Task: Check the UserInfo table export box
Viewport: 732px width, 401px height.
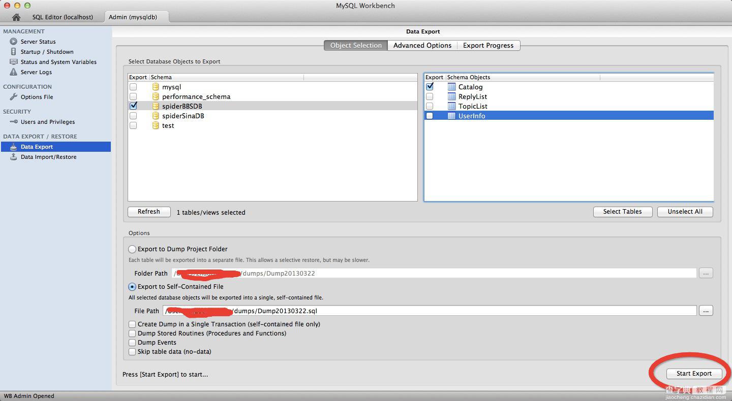Action: [x=430, y=116]
